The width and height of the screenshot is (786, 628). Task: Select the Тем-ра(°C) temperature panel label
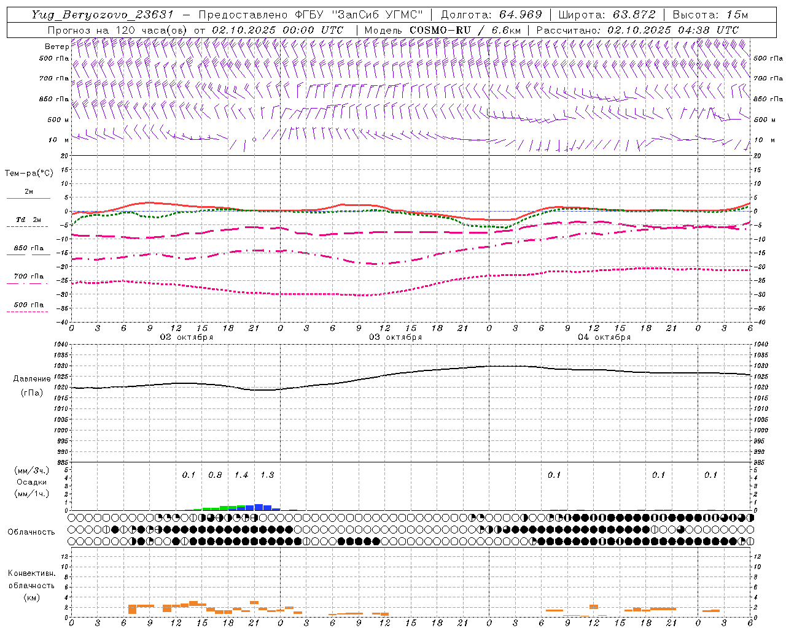point(29,174)
